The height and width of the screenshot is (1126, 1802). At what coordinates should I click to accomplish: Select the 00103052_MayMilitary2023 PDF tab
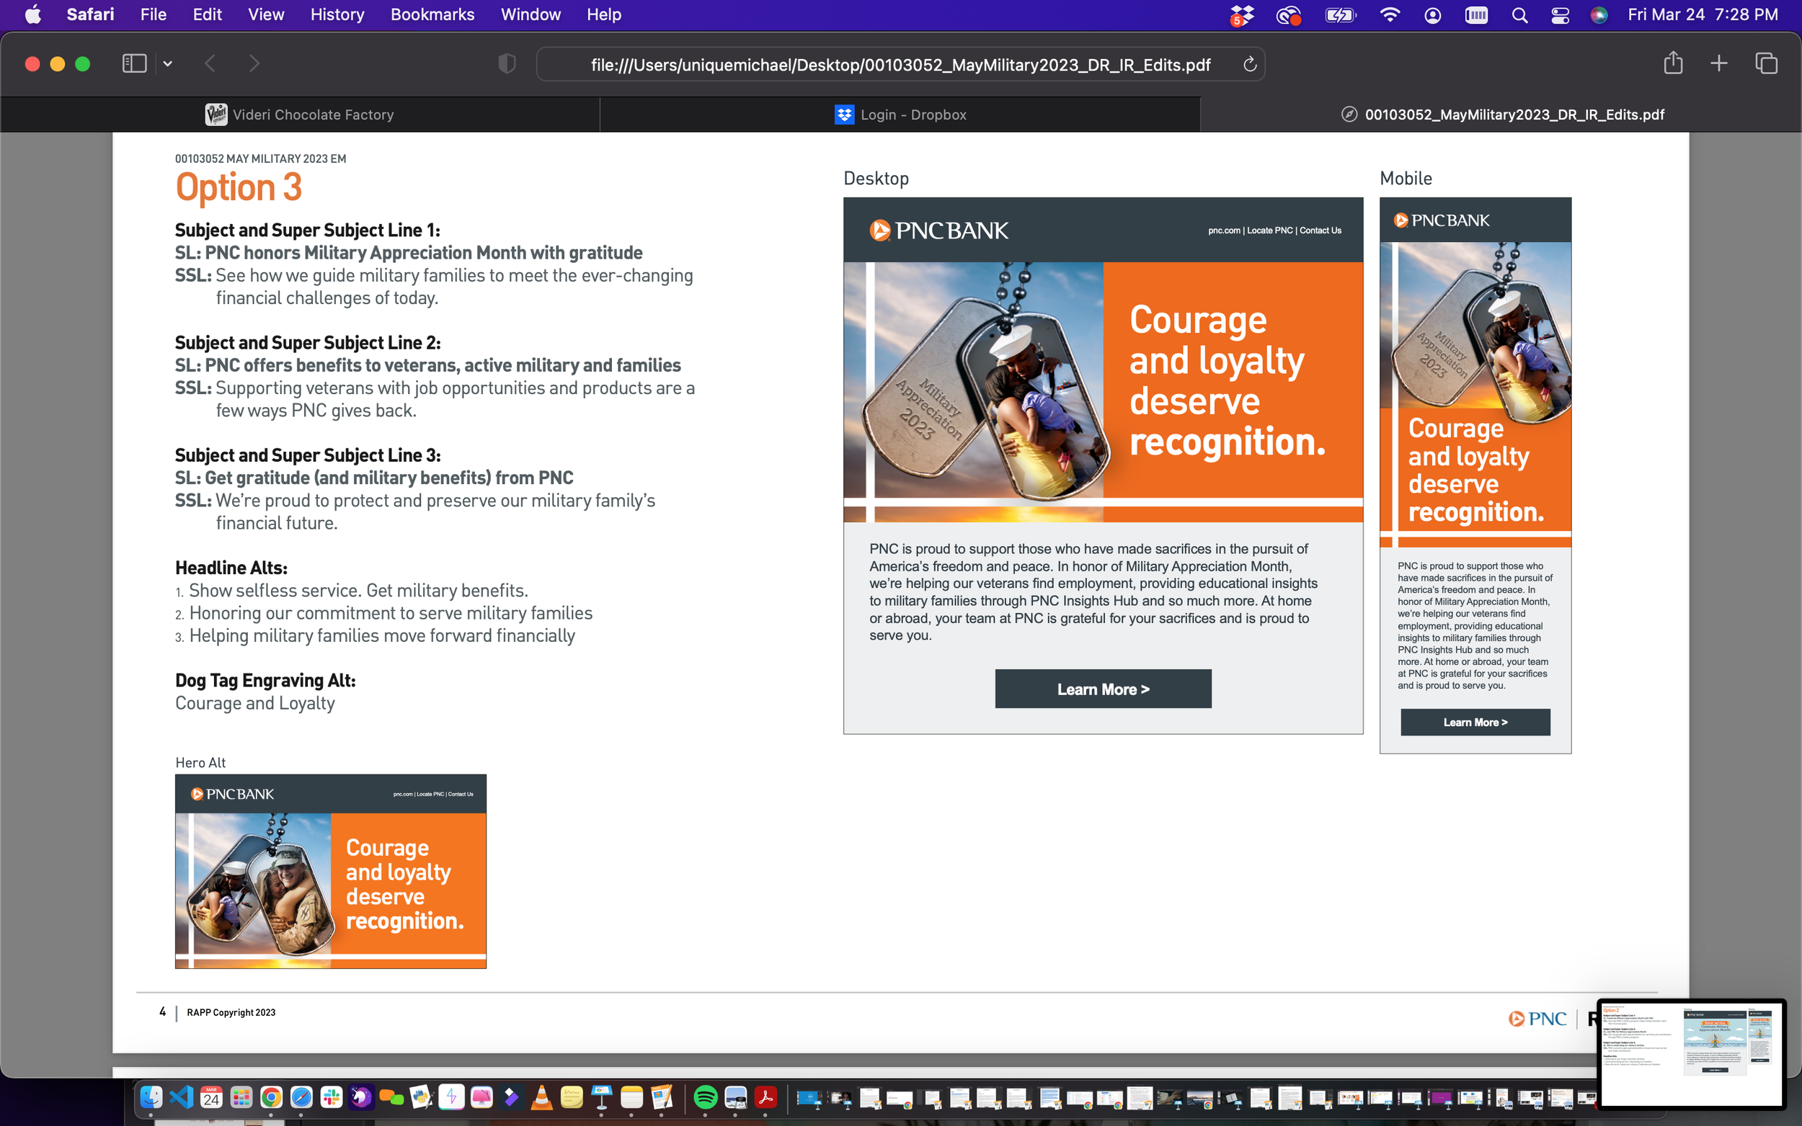(x=1501, y=115)
